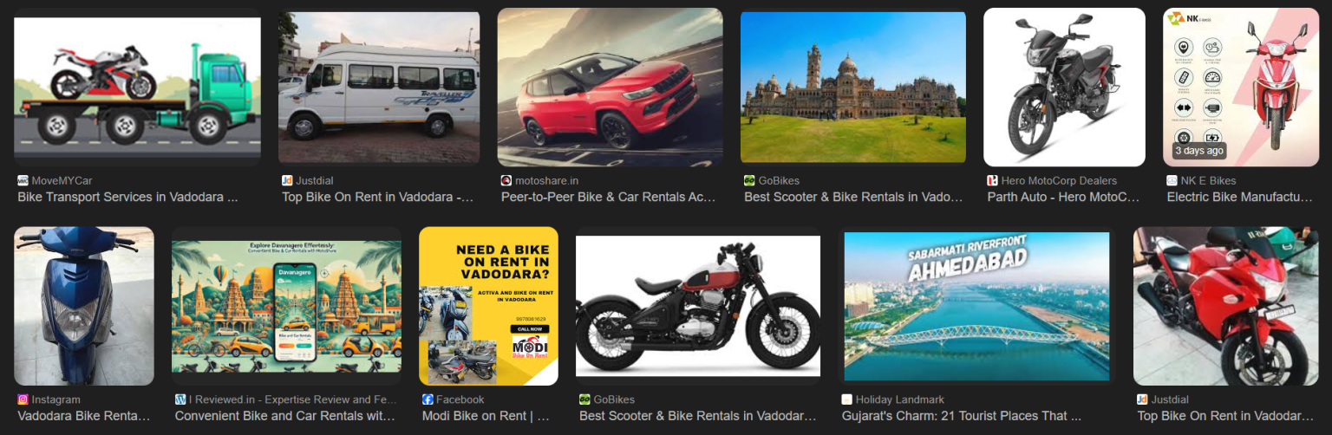Open 'Modi Bike on Rent' result title
This screenshot has height=435, width=1332.
click(x=486, y=416)
